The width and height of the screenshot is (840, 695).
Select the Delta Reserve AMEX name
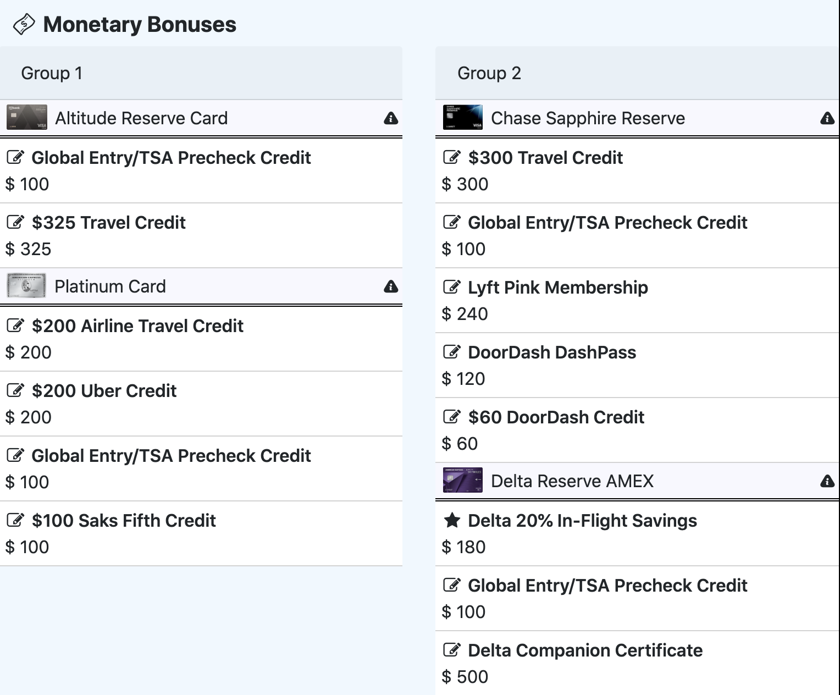pyautogui.click(x=572, y=481)
